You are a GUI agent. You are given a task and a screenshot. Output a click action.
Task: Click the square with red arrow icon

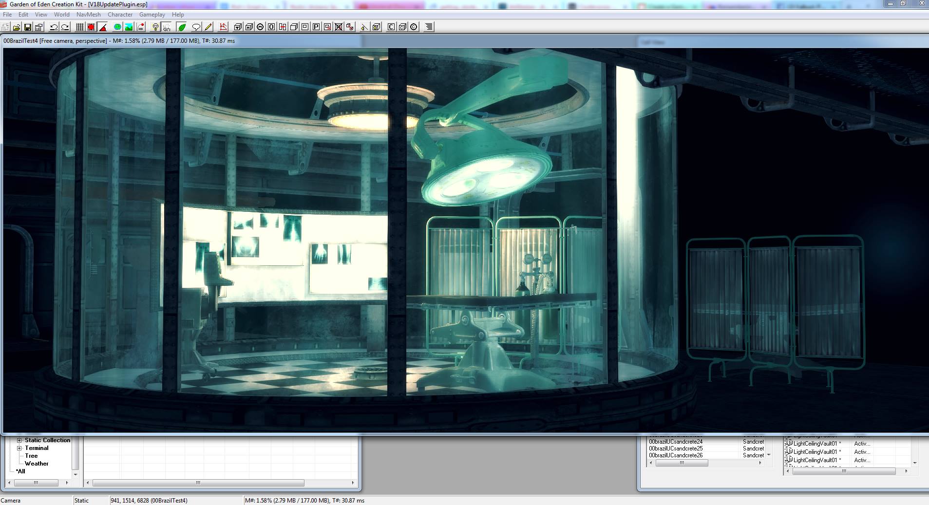tap(327, 27)
